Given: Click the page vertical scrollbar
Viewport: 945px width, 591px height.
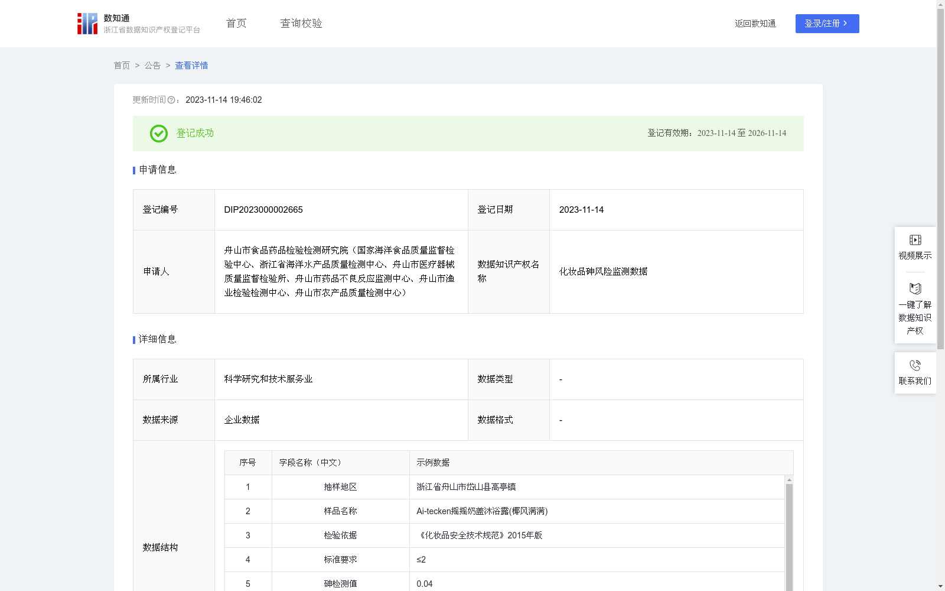Looking at the screenshot, I should (940, 180).
